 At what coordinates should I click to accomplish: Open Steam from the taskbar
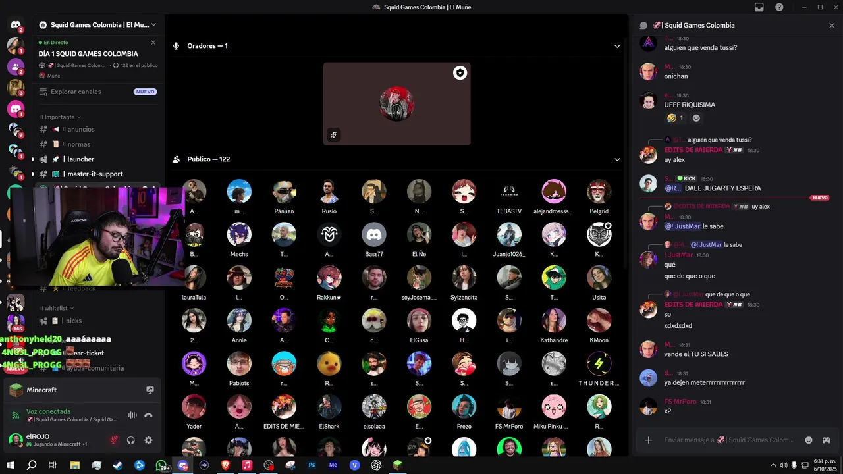point(118,465)
